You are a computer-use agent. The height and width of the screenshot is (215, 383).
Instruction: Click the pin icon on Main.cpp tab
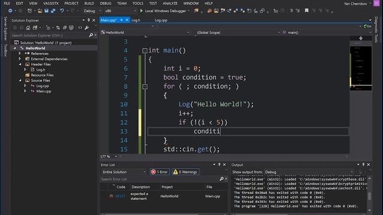(121, 20)
